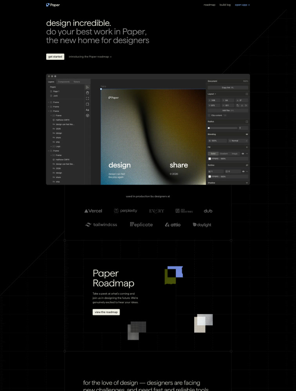Click the Radius slider handle
The height and width of the screenshot is (391, 296).
tap(209, 128)
